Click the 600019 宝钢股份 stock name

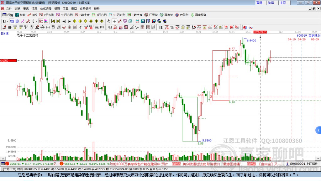point(309,36)
